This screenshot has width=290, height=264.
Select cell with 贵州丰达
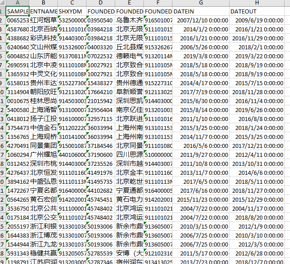43,83
